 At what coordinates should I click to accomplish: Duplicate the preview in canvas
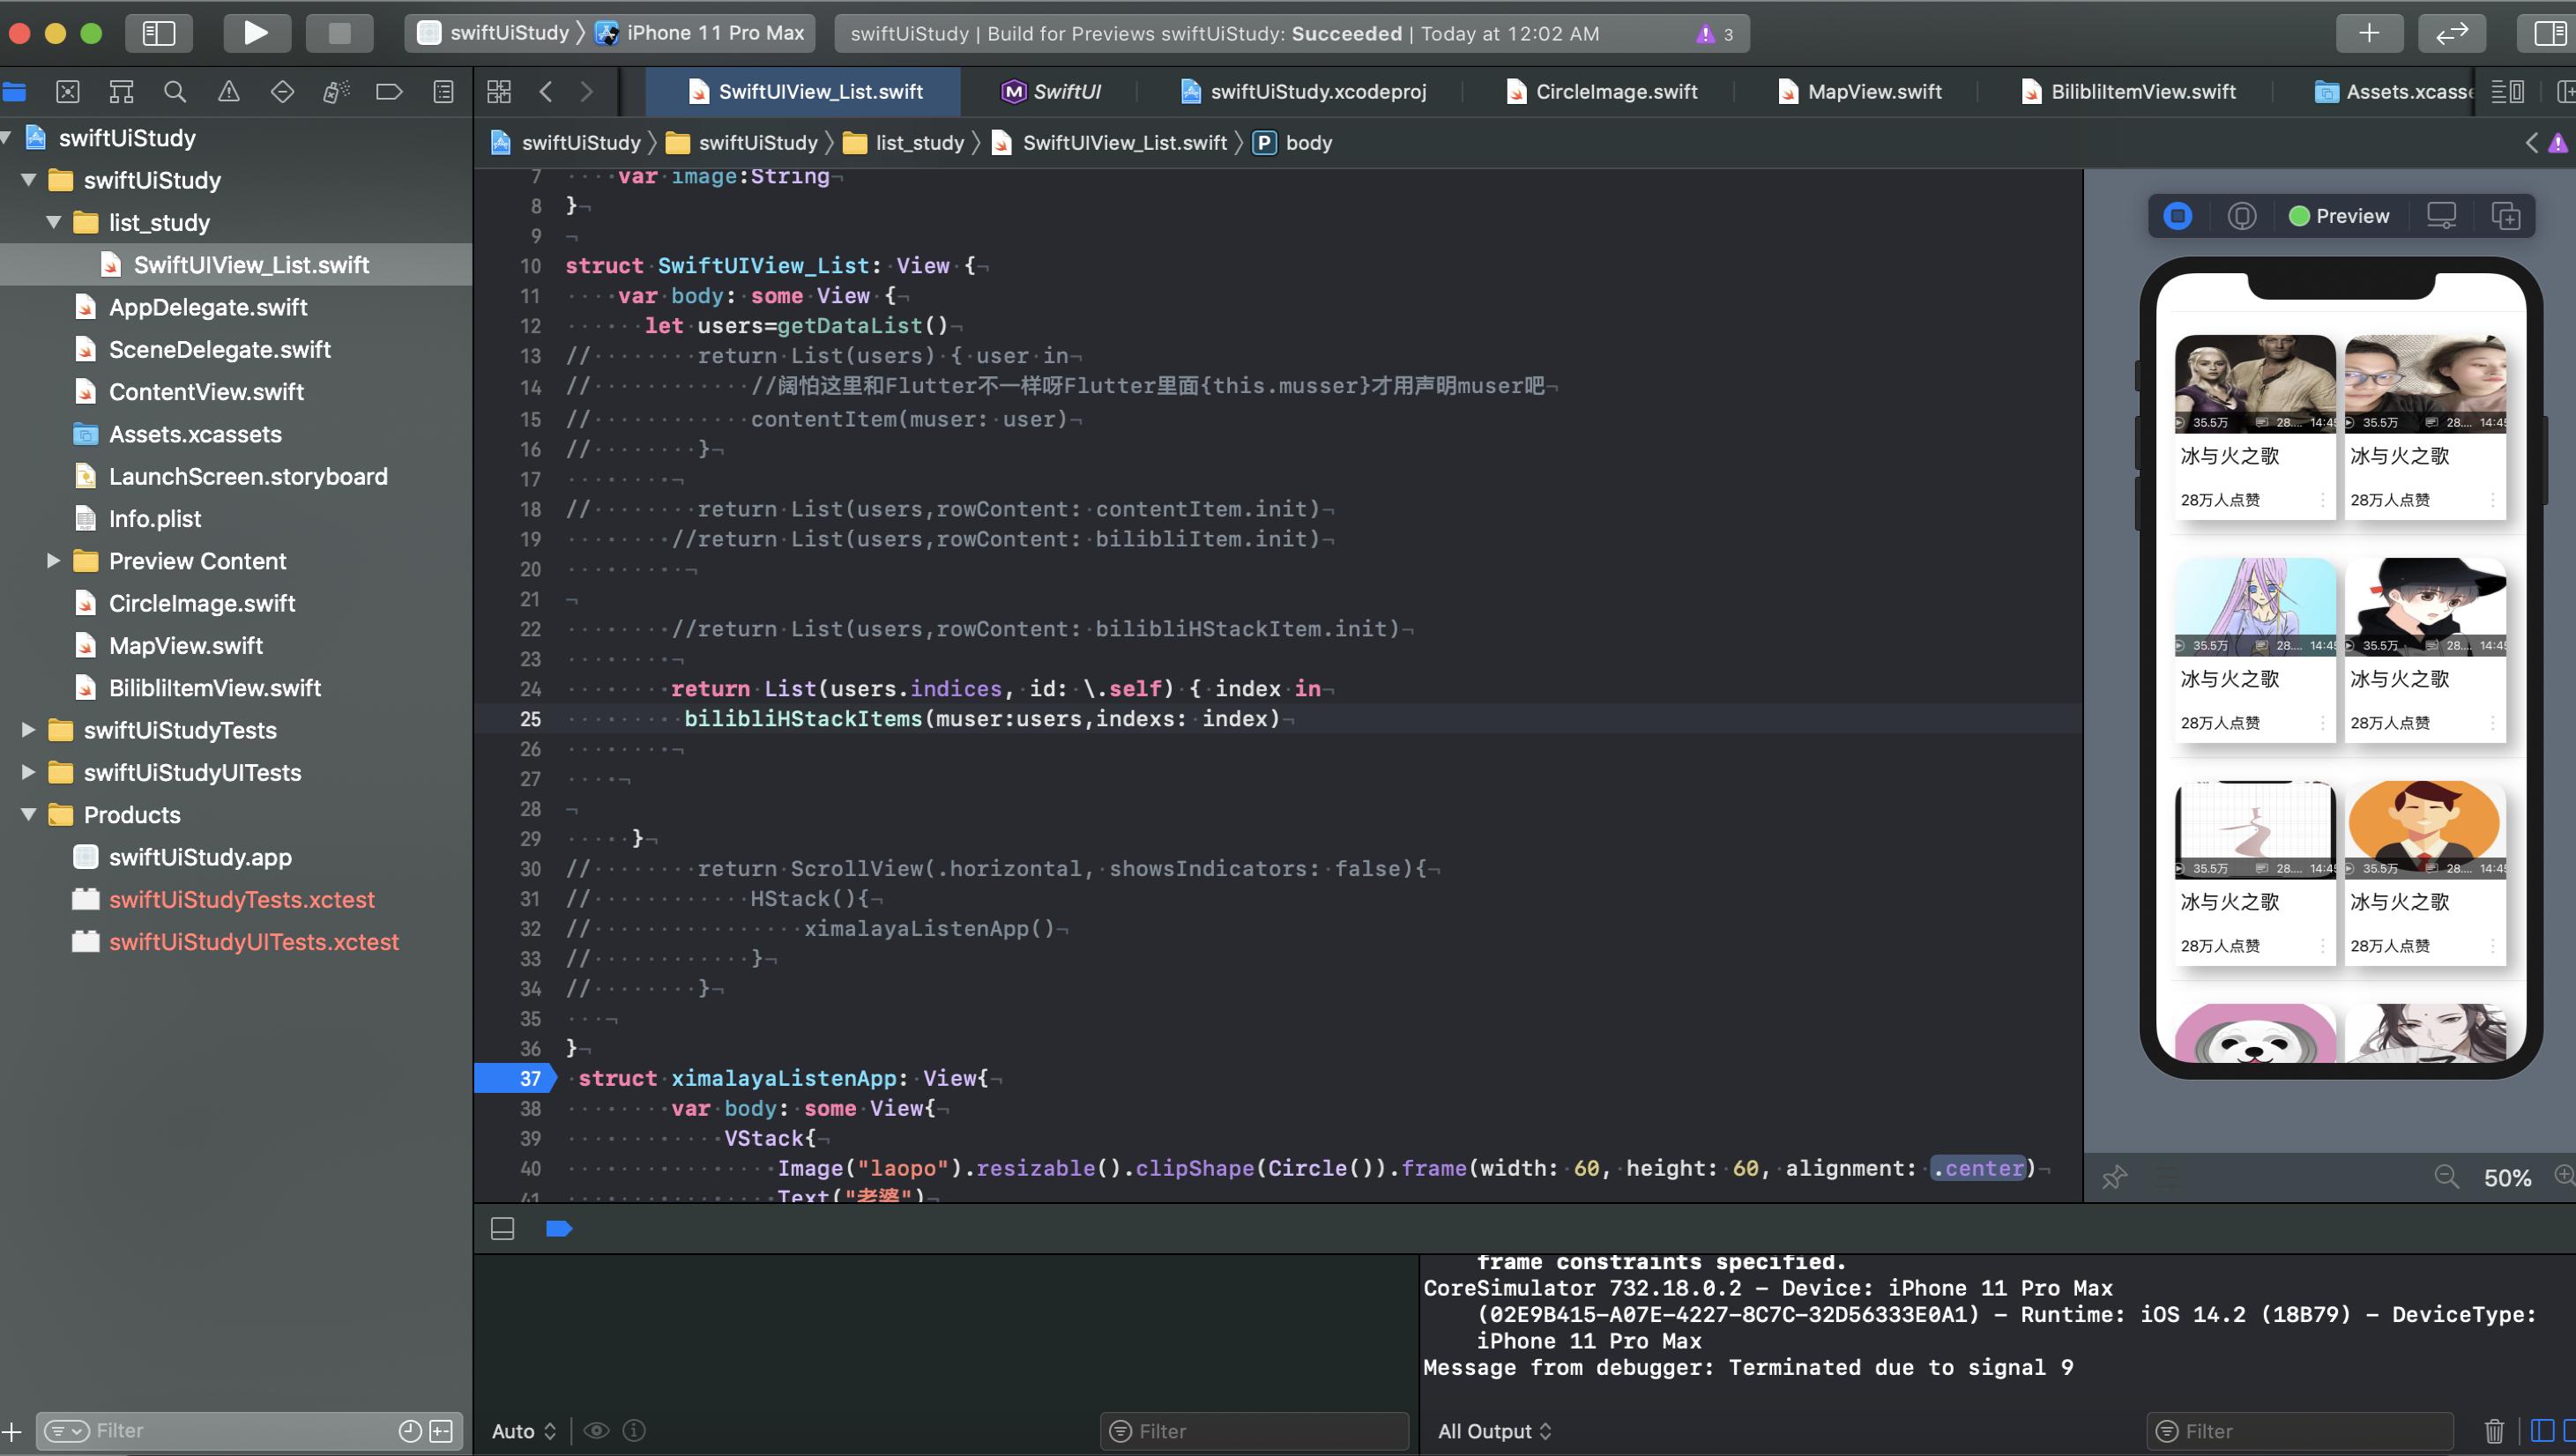pos(2506,216)
